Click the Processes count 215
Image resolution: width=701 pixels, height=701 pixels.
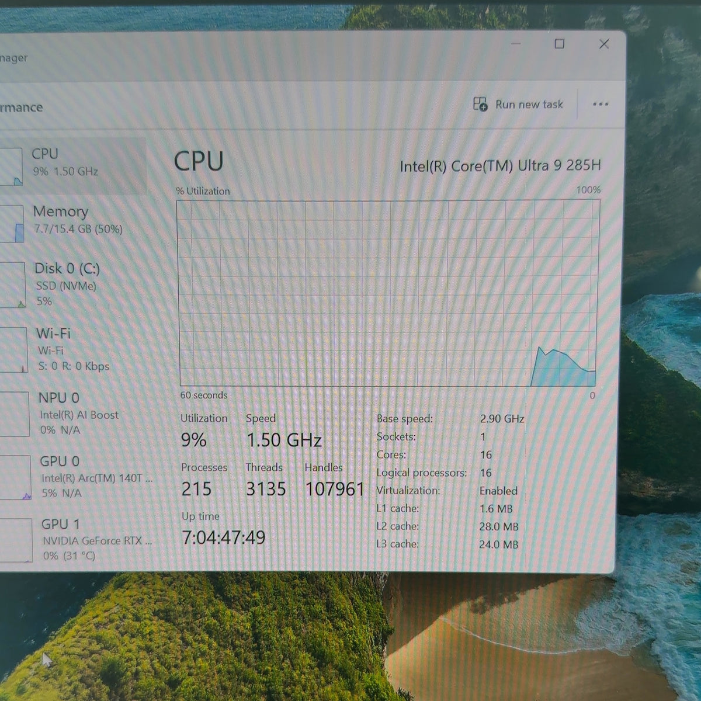tap(196, 489)
